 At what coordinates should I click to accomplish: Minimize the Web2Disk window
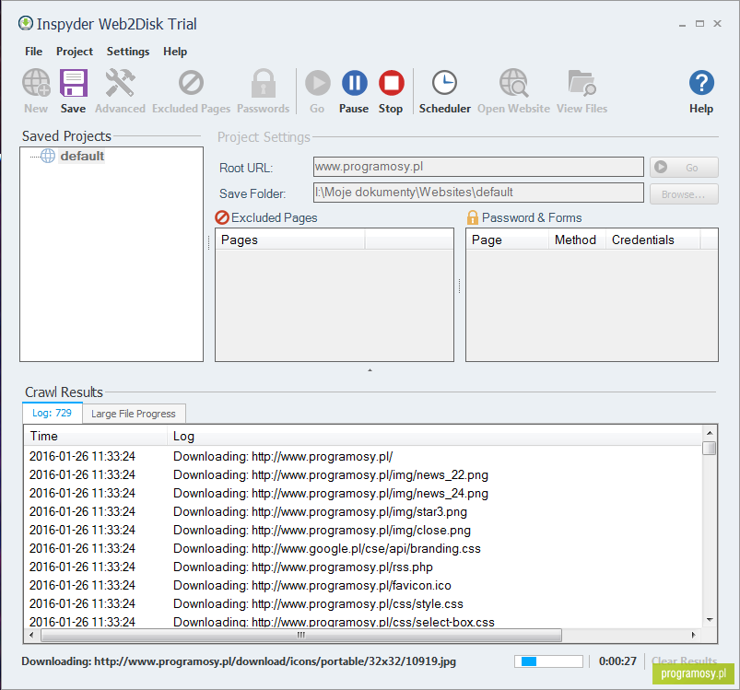pos(682,24)
